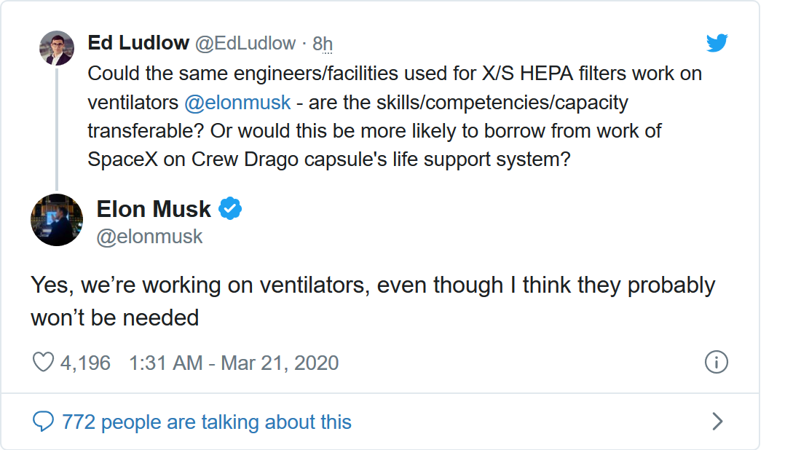The width and height of the screenshot is (801, 450).
Task: Click Ed Ludlow's question about HEPA filters
Action: (x=393, y=117)
